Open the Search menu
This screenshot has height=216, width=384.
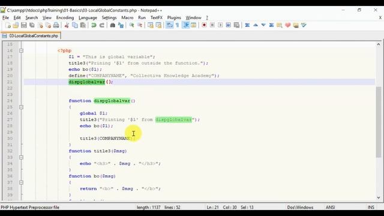32,17
